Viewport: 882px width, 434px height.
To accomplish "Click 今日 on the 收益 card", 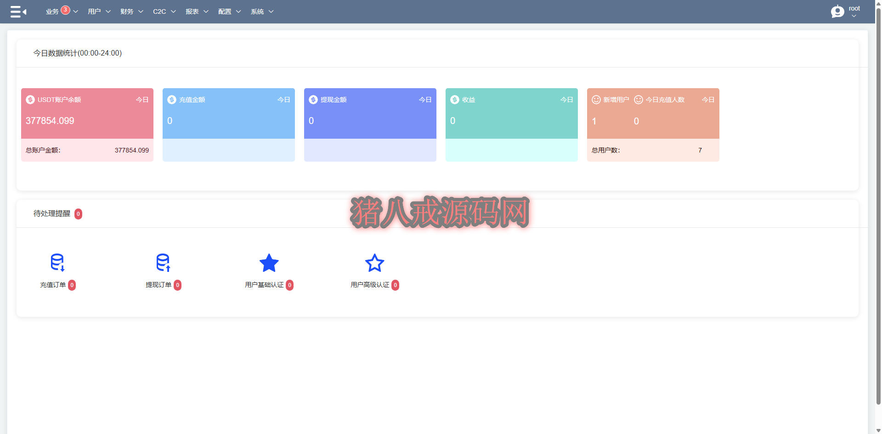I will (x=567, y=100).
